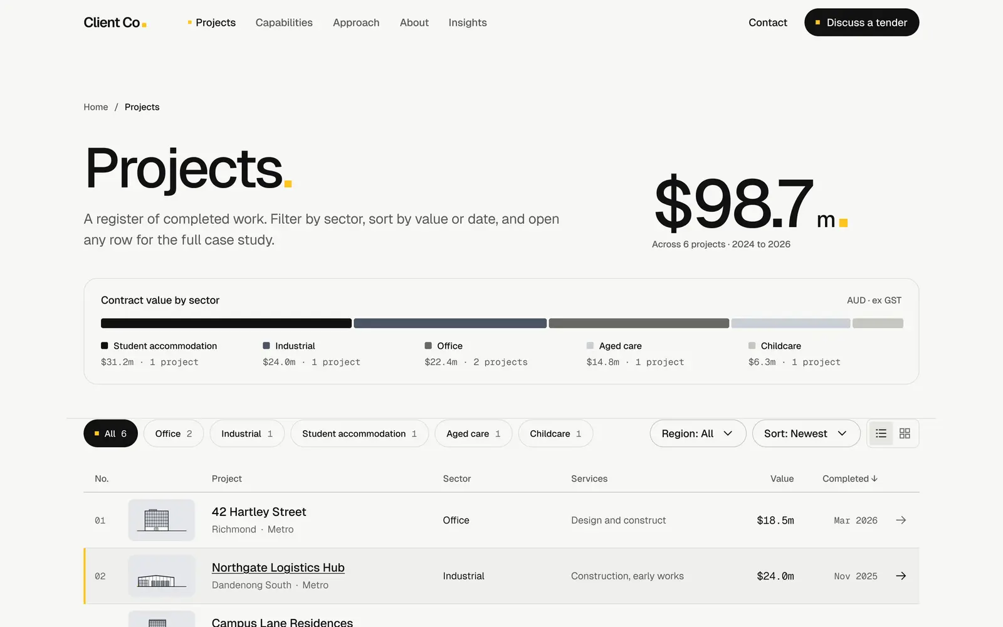
Task: Expand the Sort: Newest dropdown
Action: click(x=806, y=433)
